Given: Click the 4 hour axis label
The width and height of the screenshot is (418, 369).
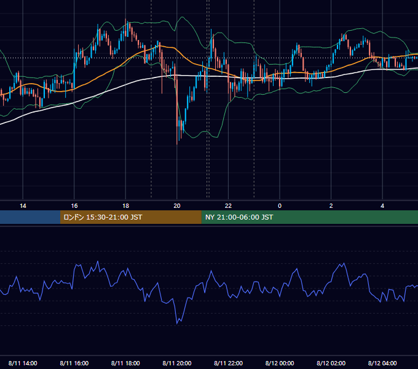Looking at the screenshot, I should [x=382, y=206].
